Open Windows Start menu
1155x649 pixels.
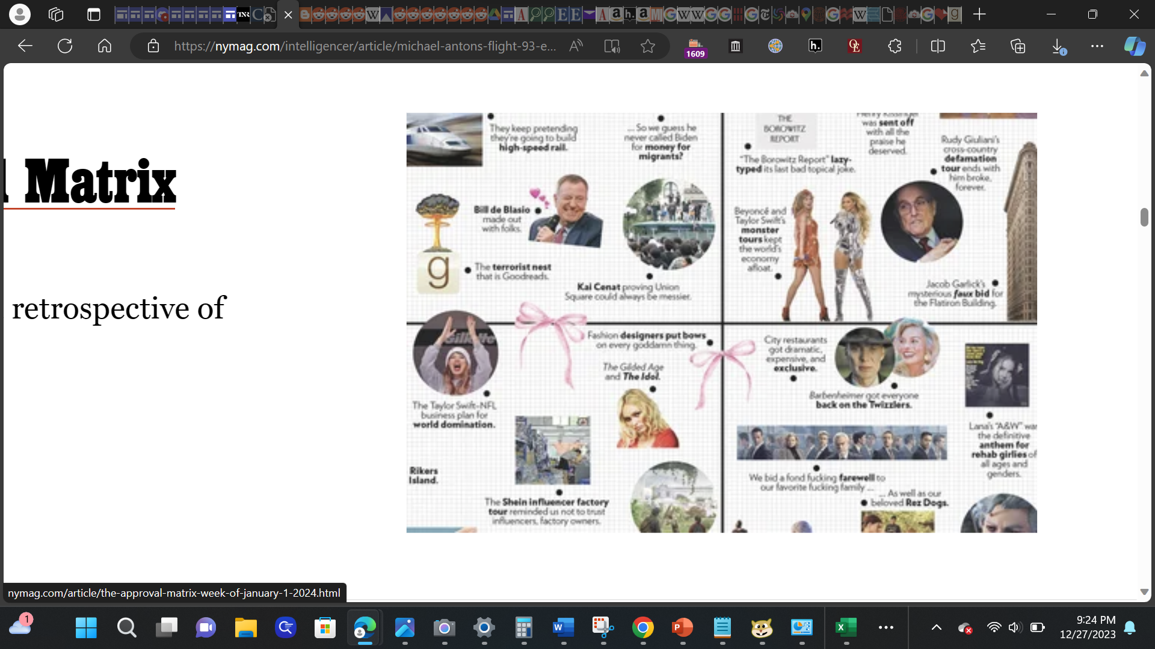86,628
